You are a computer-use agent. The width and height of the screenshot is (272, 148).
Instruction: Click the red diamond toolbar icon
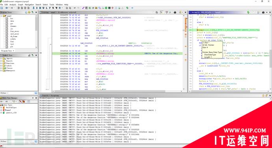(112, 8)
